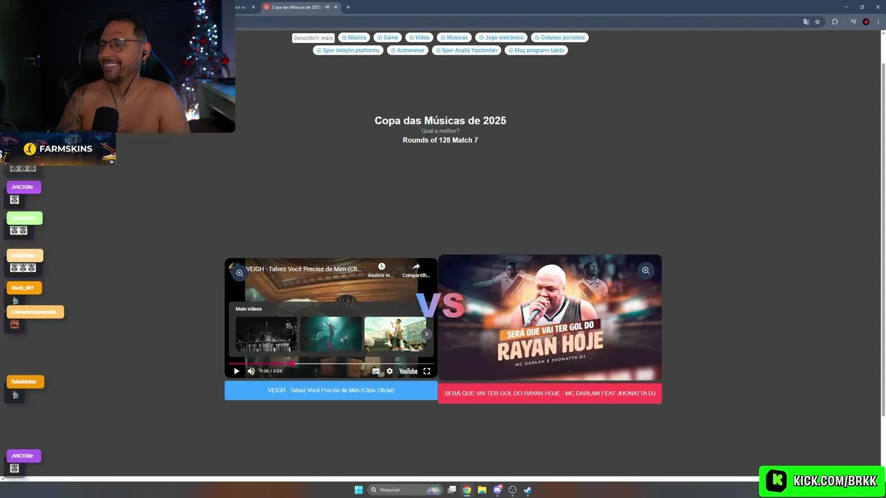
Task: Click the black_697 chat name badge
Action: click(x=24, y=288)
